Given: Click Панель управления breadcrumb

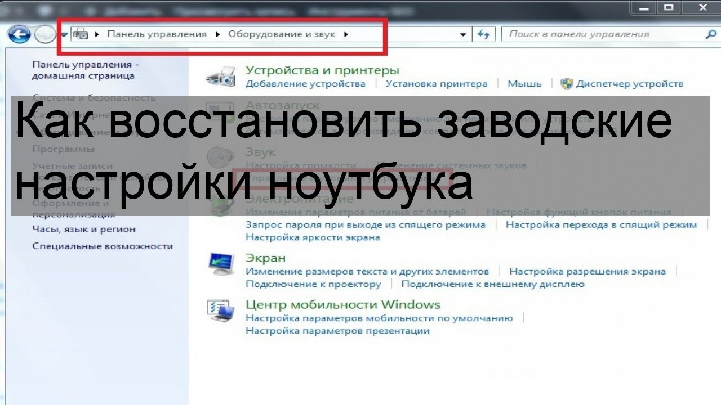Looking at the screenshot, I should [x=157, y=34].
